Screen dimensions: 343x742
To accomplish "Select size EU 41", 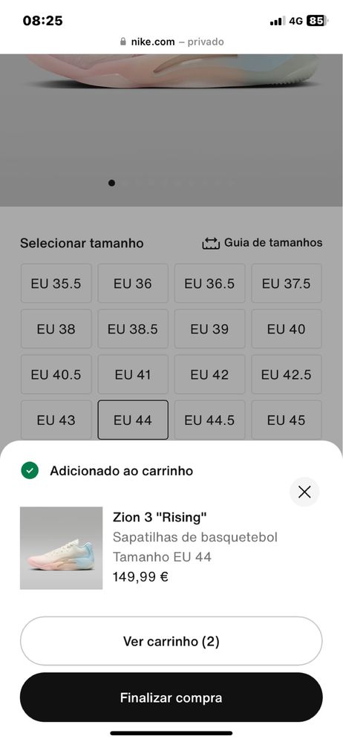I will (x=133, y=374).
